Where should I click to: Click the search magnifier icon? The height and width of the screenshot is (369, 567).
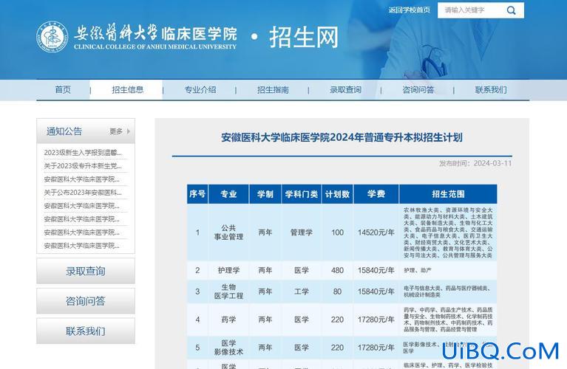[x=511, y=10]
